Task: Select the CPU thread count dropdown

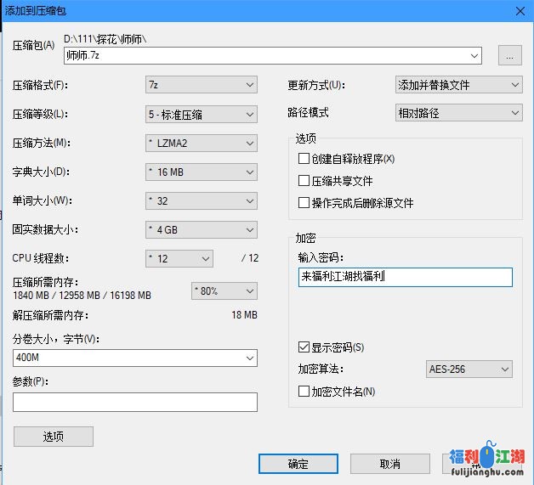Action: pos(179,258)
